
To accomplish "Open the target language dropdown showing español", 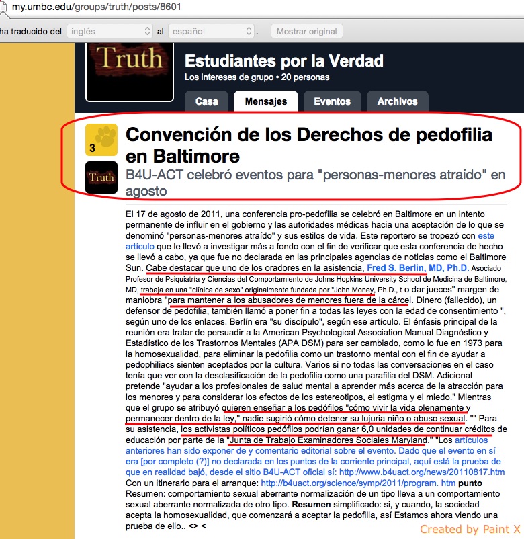I will [x=213, y=32].
